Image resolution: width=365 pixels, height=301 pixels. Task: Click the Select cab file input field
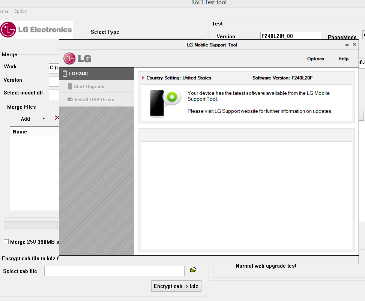click(x=114, y=271)
